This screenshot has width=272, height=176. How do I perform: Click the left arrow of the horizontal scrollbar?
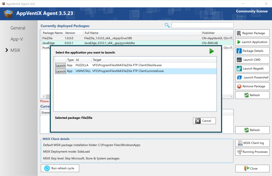(x=44, y=96)
